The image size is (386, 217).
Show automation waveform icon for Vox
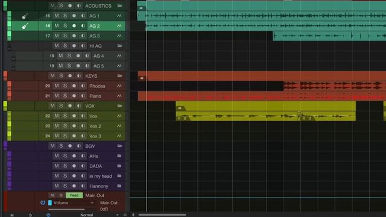pos(119,116)
